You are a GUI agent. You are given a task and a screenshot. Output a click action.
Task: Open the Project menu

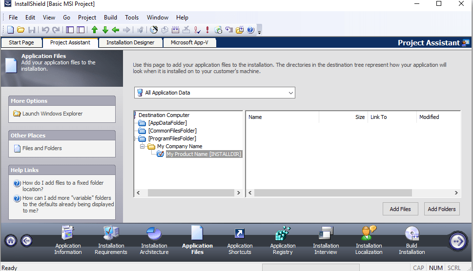(x=87, y=18)
